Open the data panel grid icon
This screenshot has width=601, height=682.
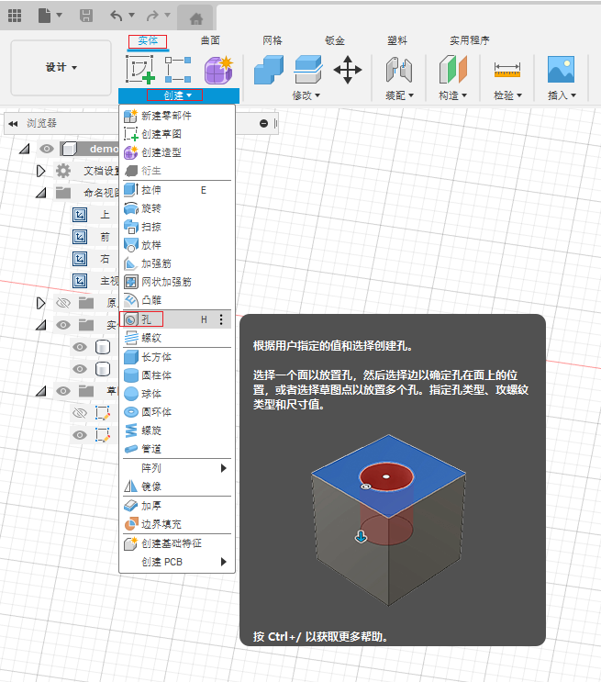click(x=15, y=17)
